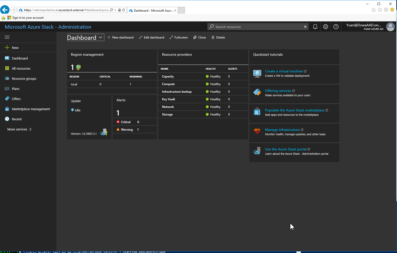Open the Network resource provider row
Image resolution: width=397 pixels, height=253 pixels.
[x=203, y=107]
